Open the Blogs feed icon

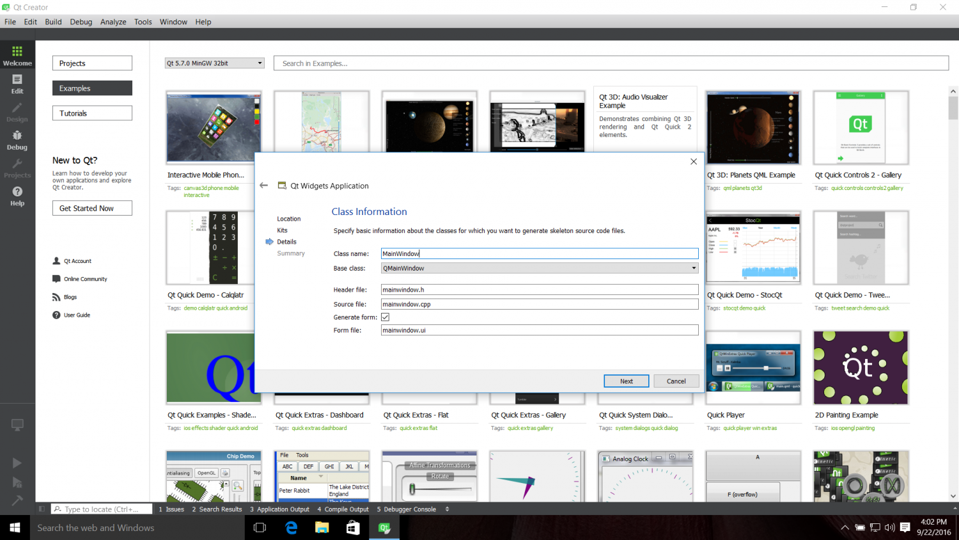point(56,297)
